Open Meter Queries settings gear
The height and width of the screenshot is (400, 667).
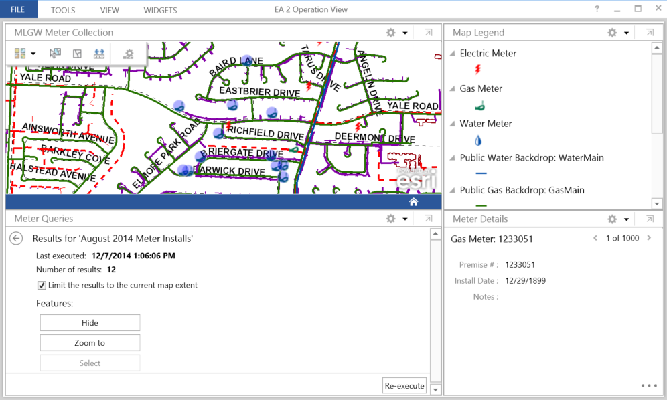(391, 219)
